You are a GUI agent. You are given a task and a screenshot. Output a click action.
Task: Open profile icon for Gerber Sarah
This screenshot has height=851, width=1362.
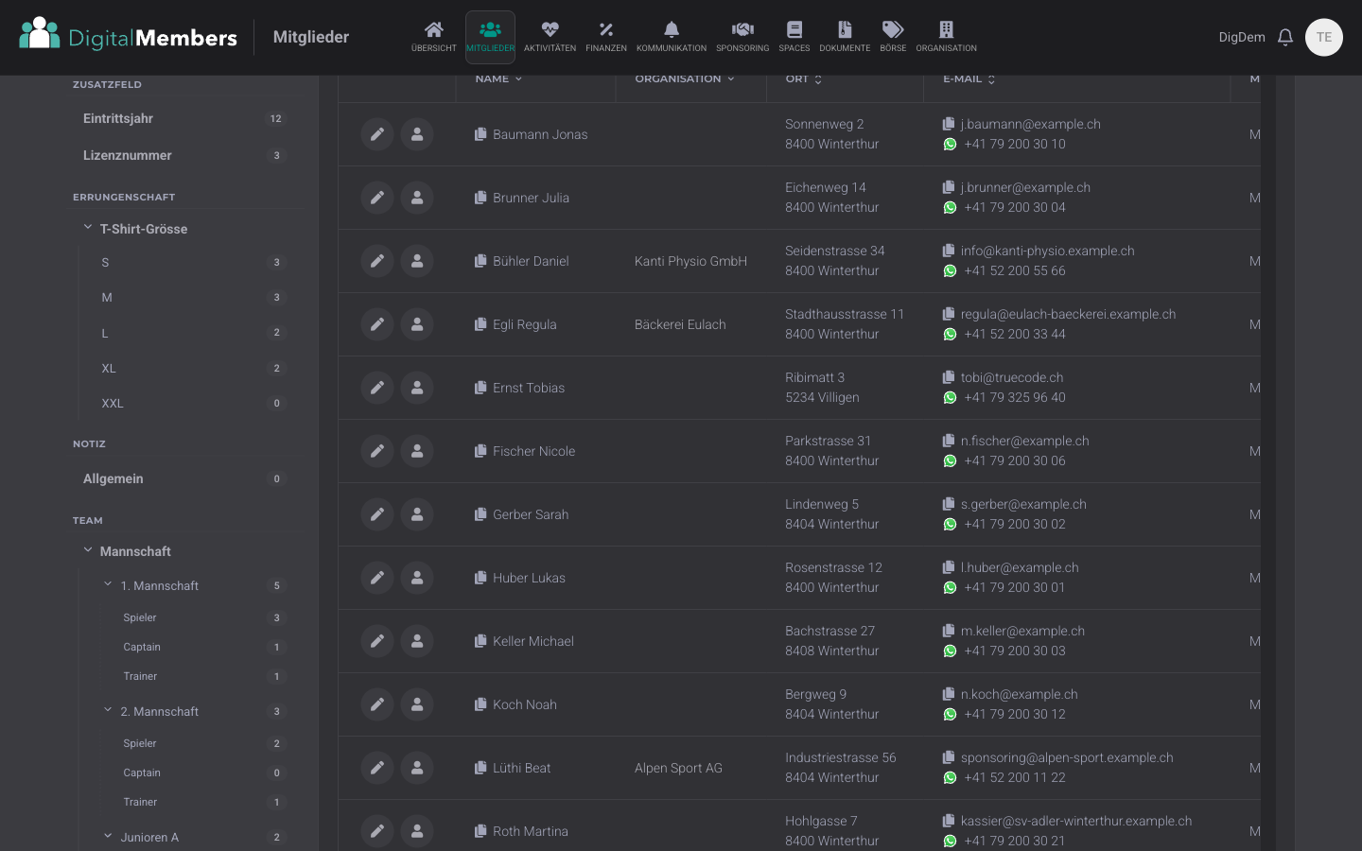(417, 514)
